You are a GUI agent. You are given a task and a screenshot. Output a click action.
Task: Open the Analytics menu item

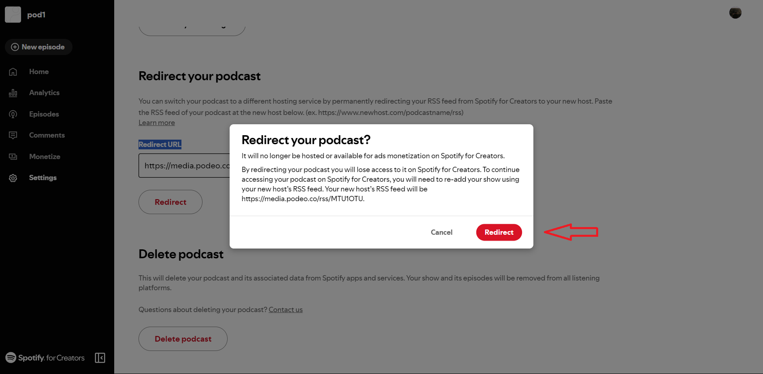44,93
